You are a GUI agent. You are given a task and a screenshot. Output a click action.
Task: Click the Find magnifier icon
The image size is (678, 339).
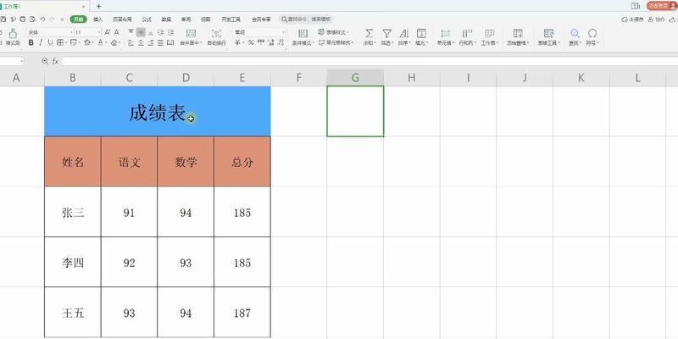point(575,33)
